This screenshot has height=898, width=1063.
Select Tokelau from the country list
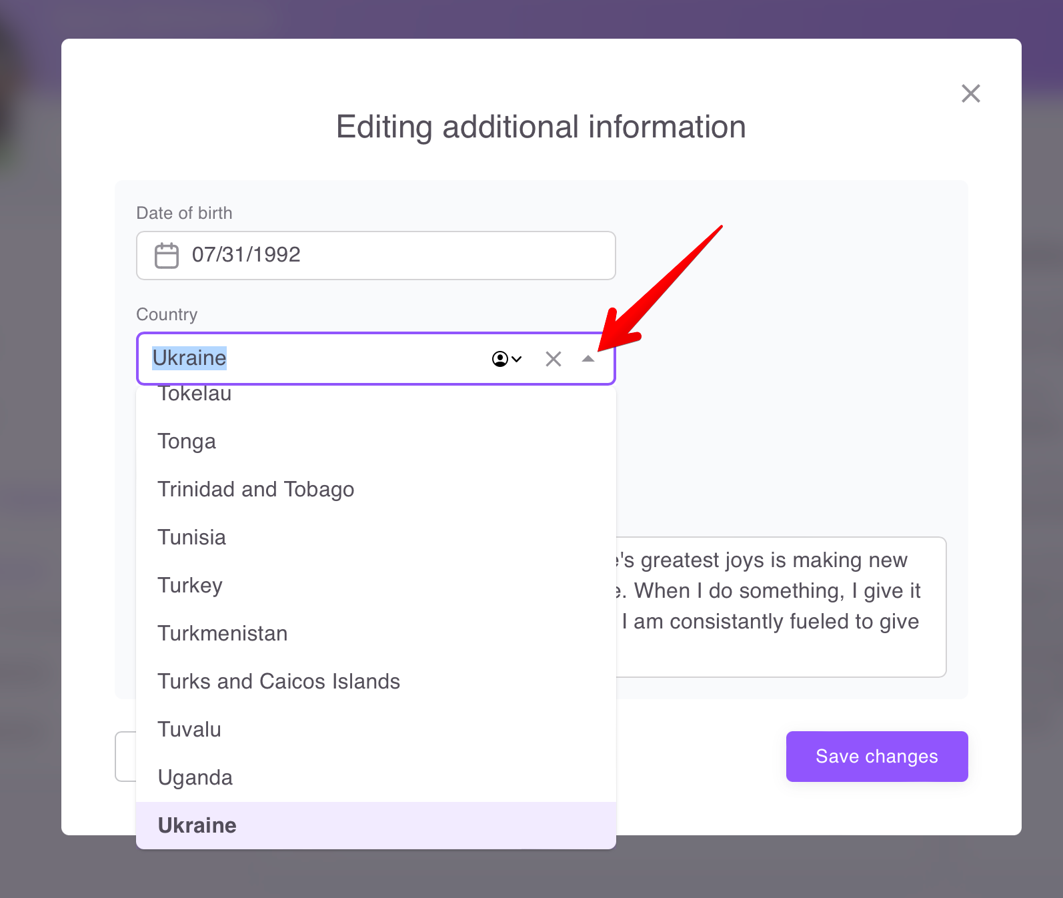point(195,395)
